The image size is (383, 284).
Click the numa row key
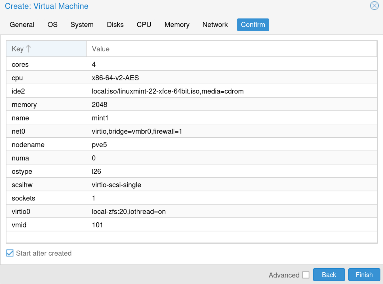[x=20, y=158]
